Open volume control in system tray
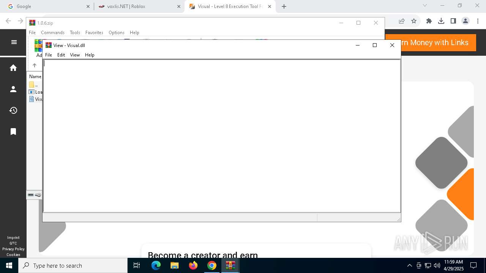The width and height of the screenshot is (486, 273). tap(437, 265)
